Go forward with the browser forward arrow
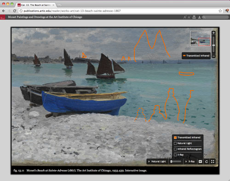 pyautogui.click(x=9, y=11)
